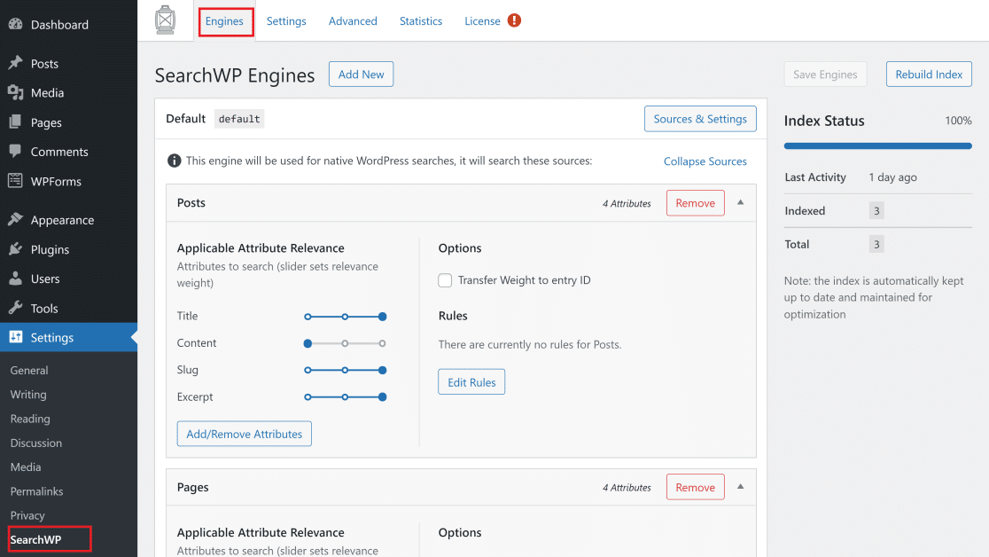Click the default engine slug label
989x557 pixels.
[239, 119]
